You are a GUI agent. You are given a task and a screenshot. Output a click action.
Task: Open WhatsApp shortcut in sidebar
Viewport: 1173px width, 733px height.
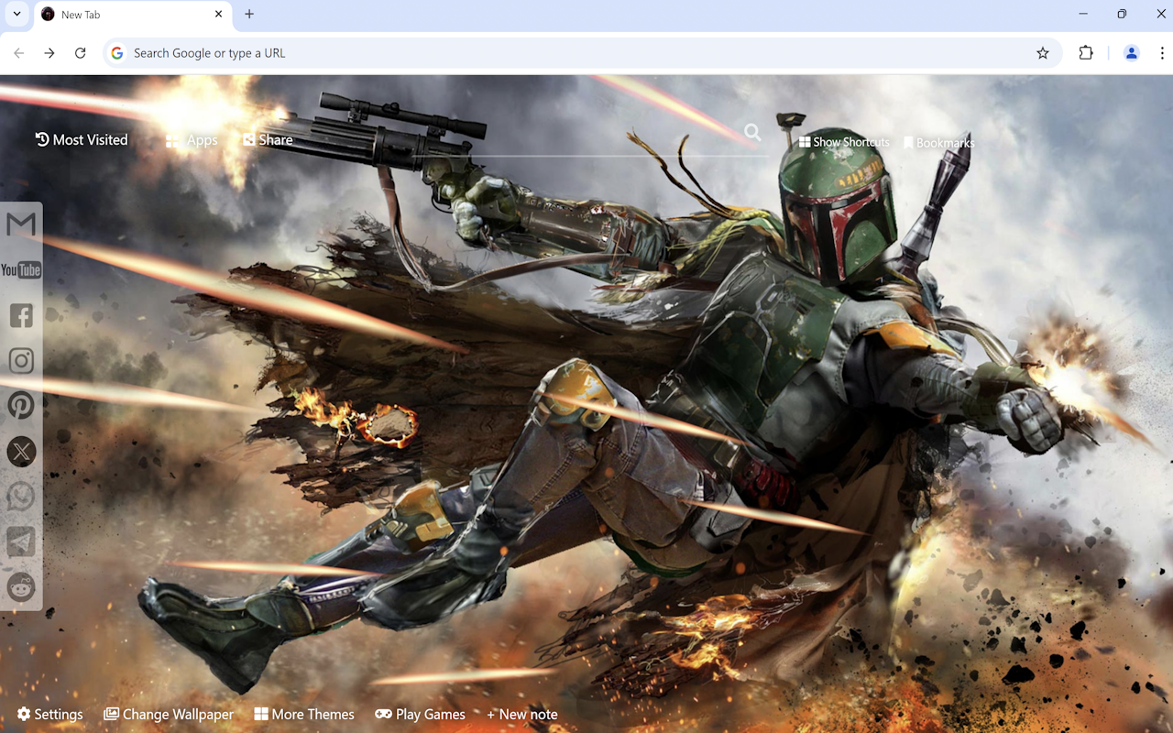tap(21, 497)
